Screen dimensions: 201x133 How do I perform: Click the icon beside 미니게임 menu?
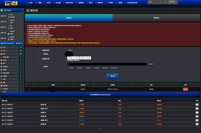click(54, 3)
